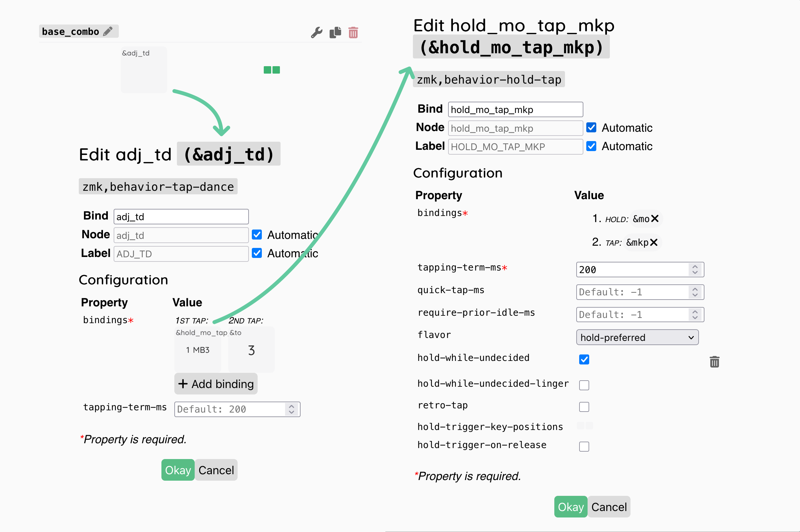Delete the hold-while-undecided property via trash icon

714,362
